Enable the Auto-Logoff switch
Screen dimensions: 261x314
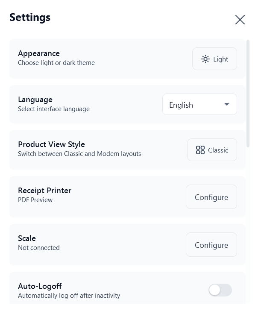(x=220, y=290)
